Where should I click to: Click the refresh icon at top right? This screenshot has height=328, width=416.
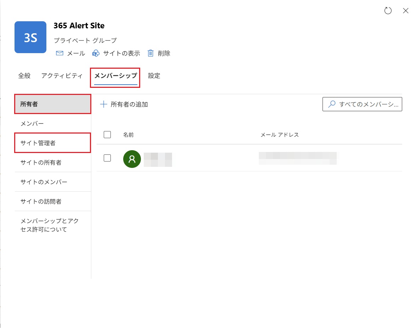(388, 11)
